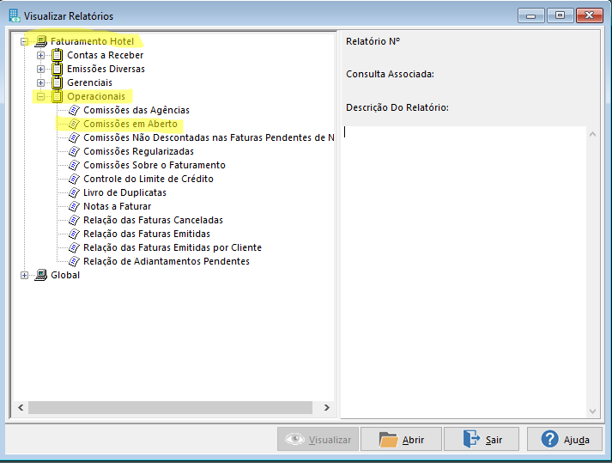Click report icon beside Controle do Limite de Crédito

74,179
